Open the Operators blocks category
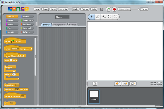Image resolution: width=164 pixels, height=109 pixels. pyautogui.click(x=28, y=20)
